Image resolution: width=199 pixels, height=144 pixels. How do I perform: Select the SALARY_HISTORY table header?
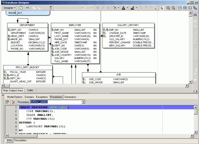point(128,25)
